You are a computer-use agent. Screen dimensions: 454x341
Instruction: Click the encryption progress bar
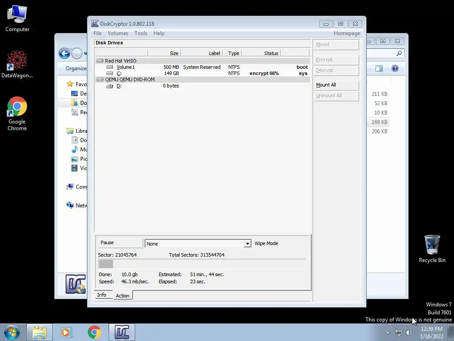(202, 264)
